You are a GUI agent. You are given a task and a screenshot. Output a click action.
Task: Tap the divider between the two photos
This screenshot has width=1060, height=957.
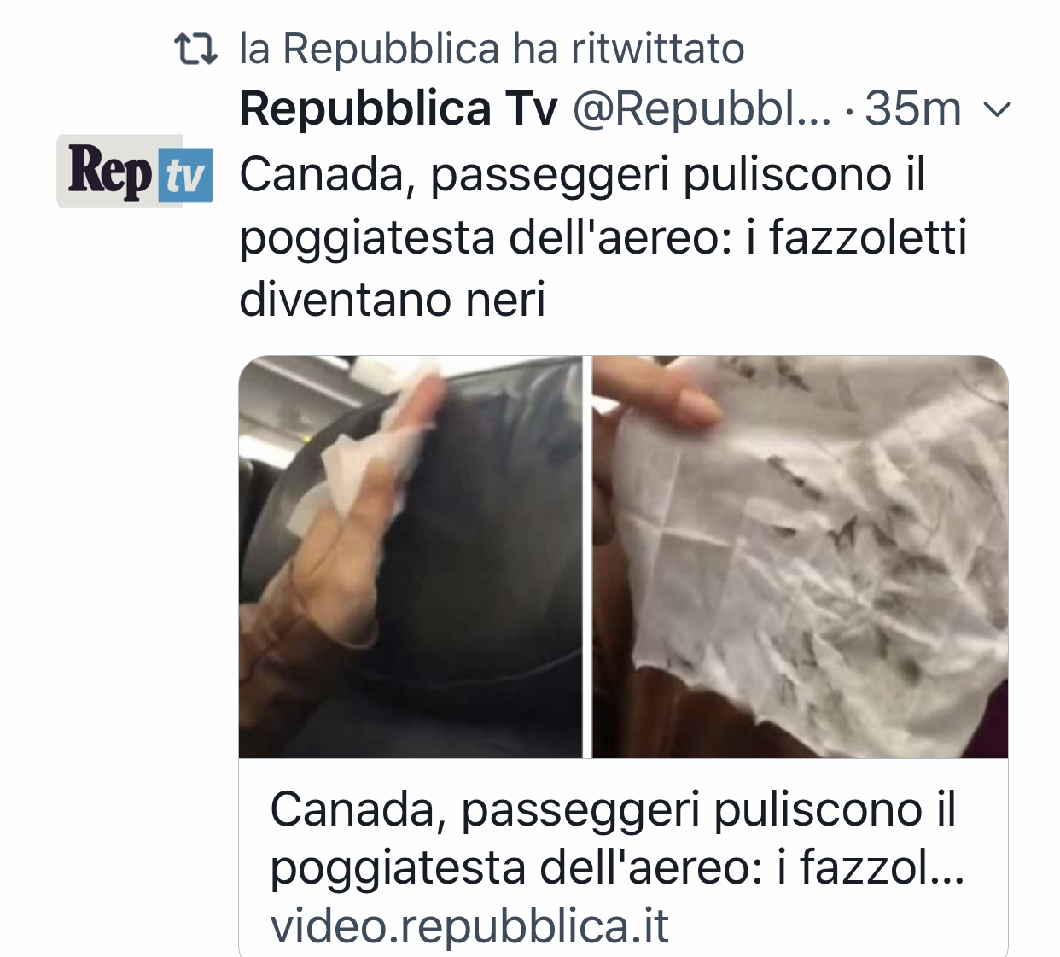(588, 557)
